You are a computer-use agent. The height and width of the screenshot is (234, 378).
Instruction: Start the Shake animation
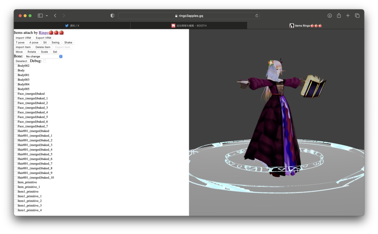[x=68, y=43]
